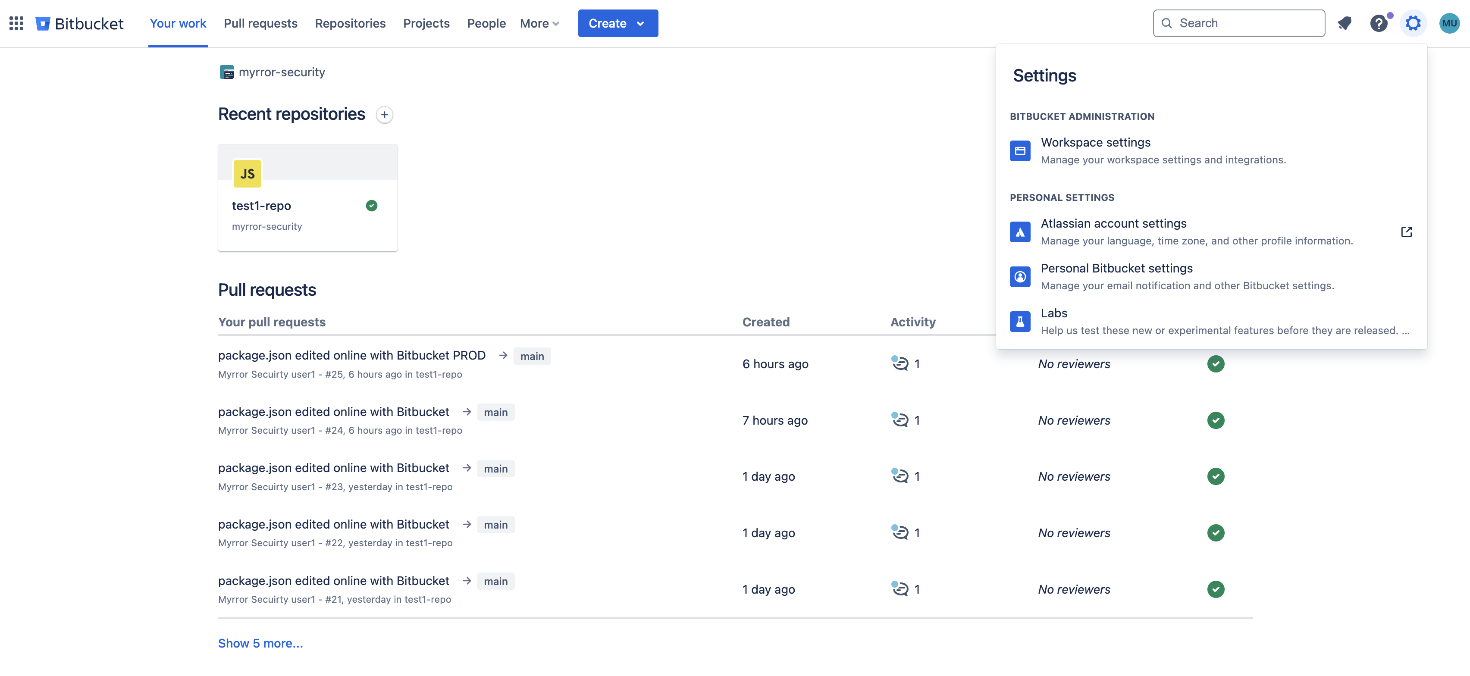The width and height of the screenshot is (1470, 676).
Task: Open comments icon on PR #22
Action: pos(900,532)
